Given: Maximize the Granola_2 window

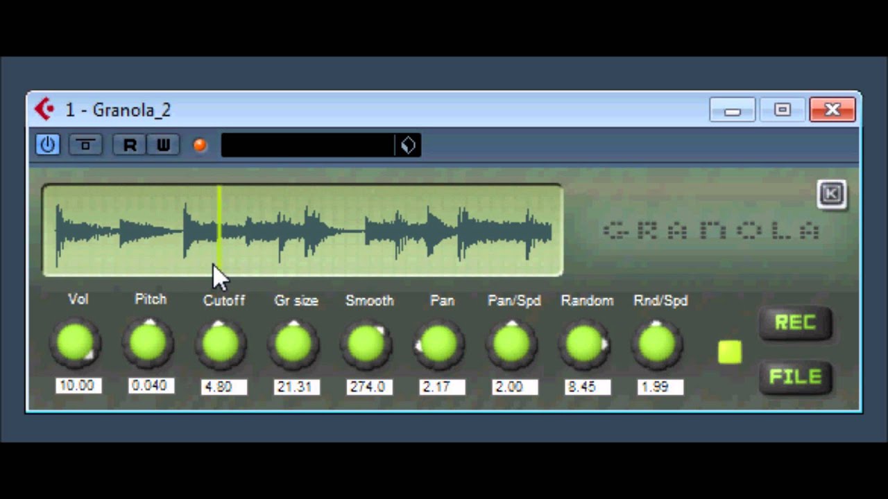Looking at the screenshot, I should pos(782,110).
